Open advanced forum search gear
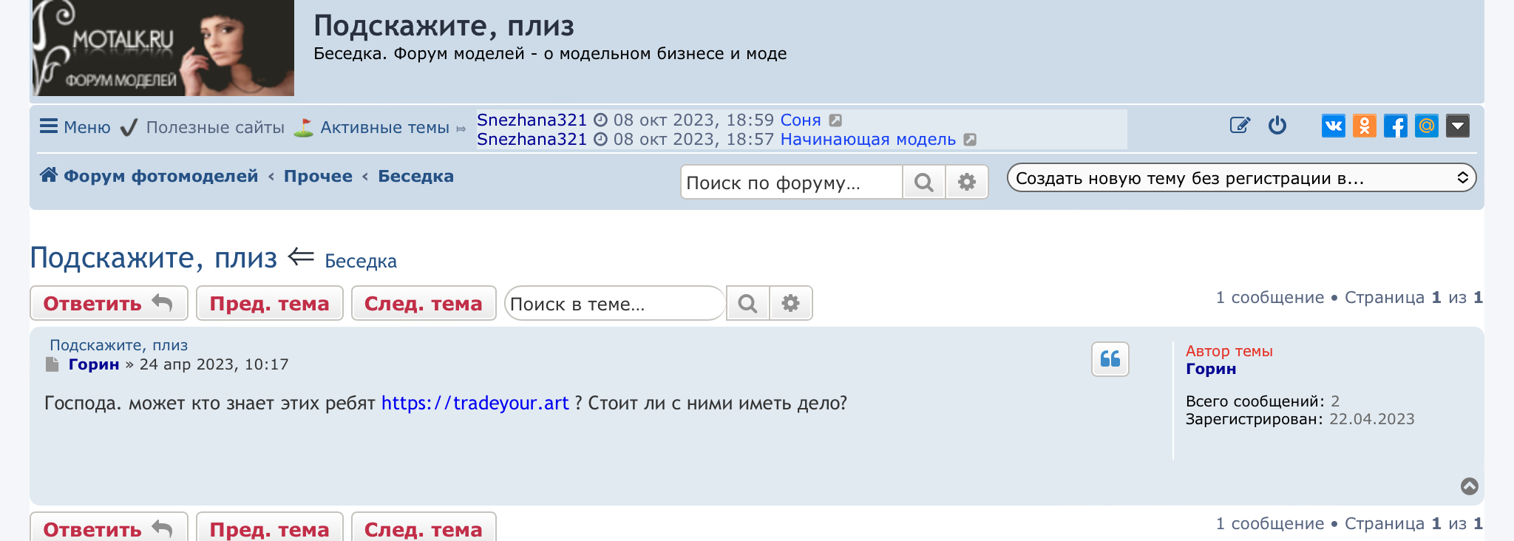1514x541 pixels. pyautogui.click(x=966, y=183)
